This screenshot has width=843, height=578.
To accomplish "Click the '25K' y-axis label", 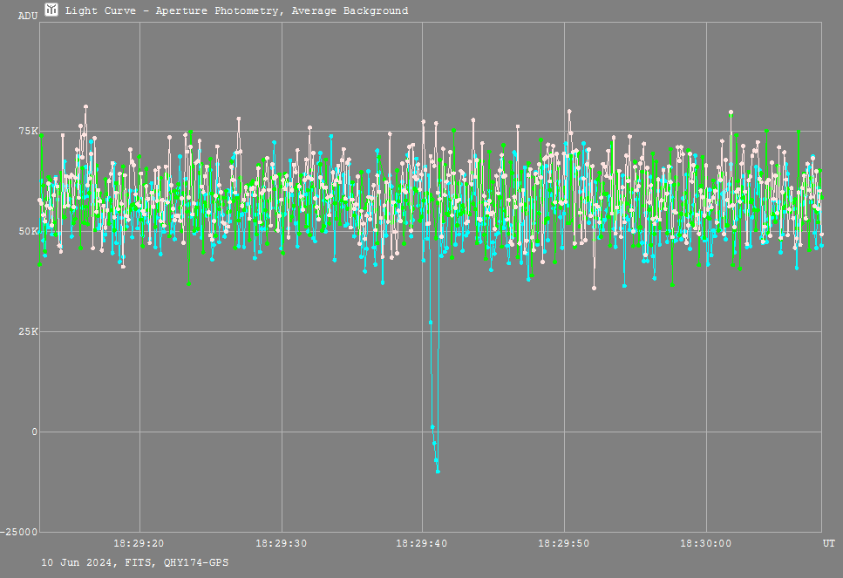I will tap(29, 332).
